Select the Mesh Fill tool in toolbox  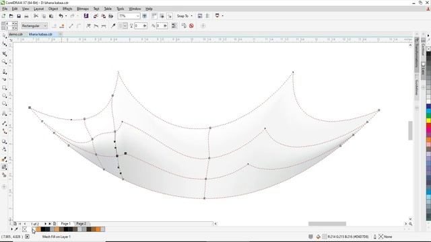pyautogui.click(x=5, y=167)
